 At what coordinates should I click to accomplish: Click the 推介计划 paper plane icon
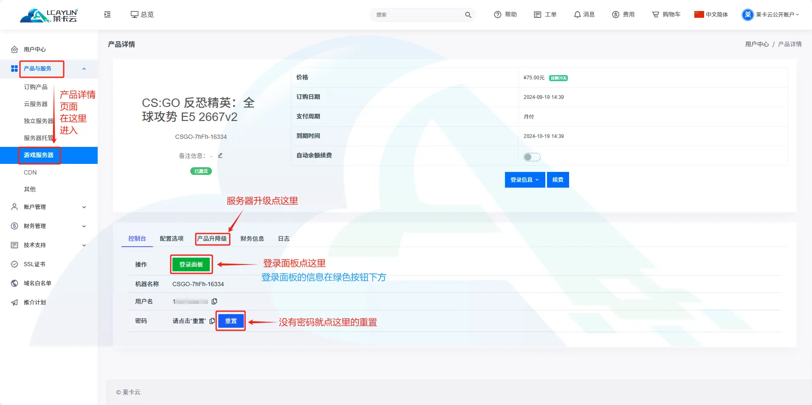14,302
